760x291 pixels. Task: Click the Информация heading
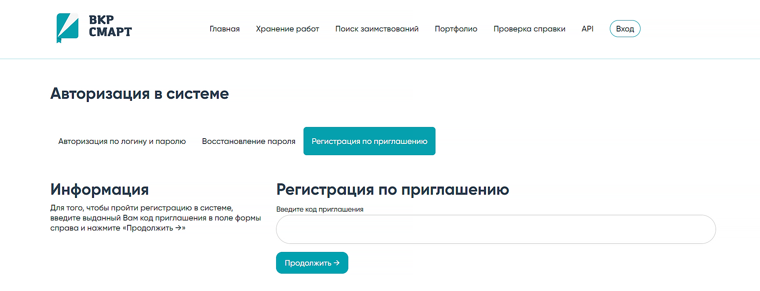100,189
